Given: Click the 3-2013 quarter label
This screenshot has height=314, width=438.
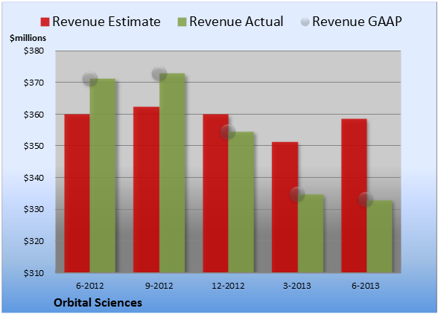Looking at the screenshot, I should coord(297,286).
